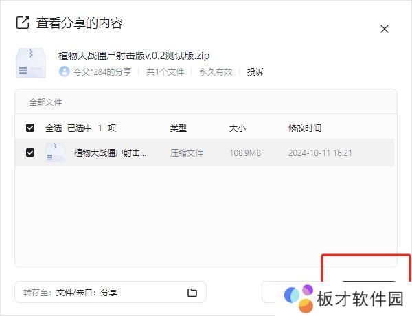Click the 转存至 save destination field

click(x=103, y=293)
